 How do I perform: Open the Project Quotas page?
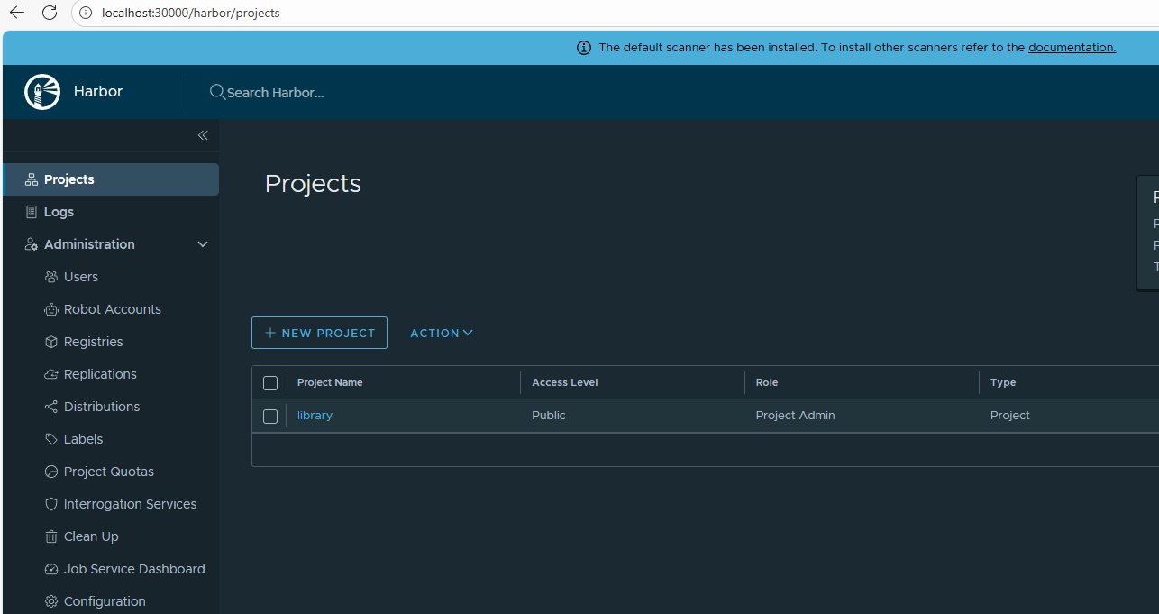pyautogui.click(x=111, y=472)
